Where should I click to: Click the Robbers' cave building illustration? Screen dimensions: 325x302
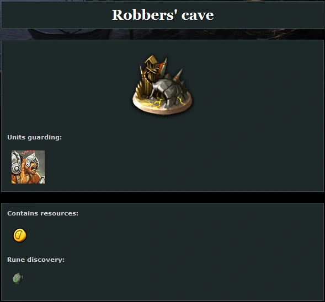162,84
